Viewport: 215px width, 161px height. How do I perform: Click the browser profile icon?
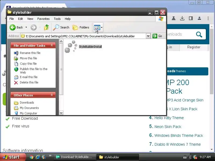click(199, 18)
